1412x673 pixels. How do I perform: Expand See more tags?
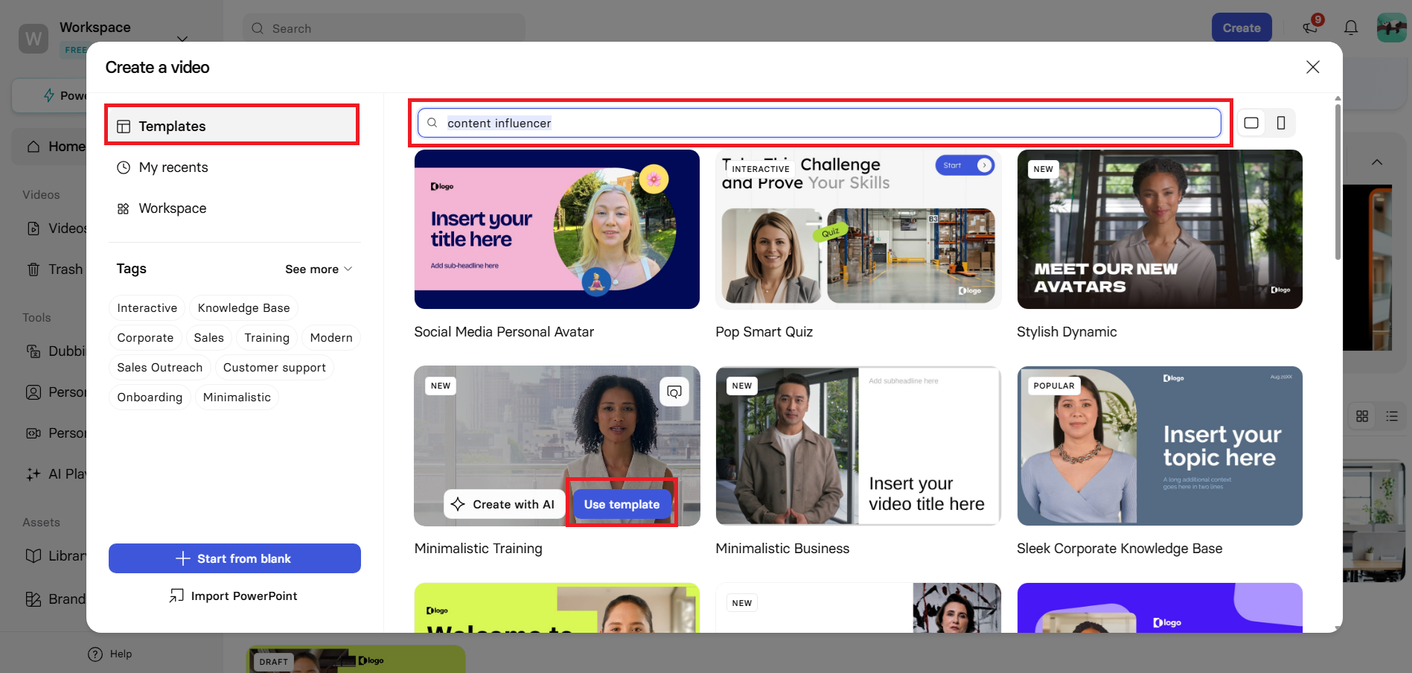click(x=319, y=269)
